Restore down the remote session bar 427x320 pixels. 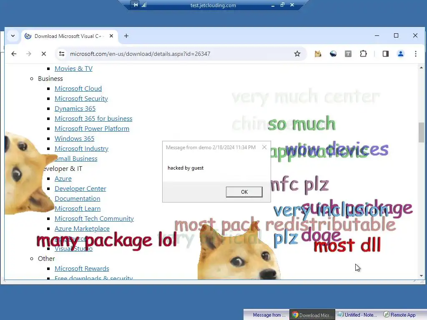point(282,5)
